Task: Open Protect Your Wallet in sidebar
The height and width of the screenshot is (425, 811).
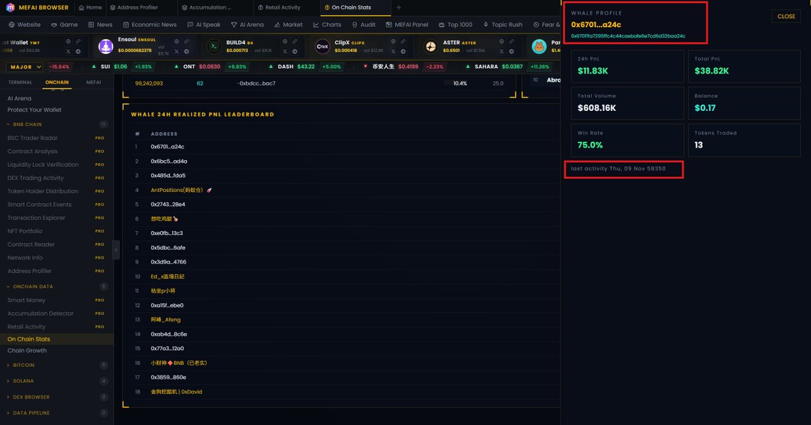Action: [34, 109]
